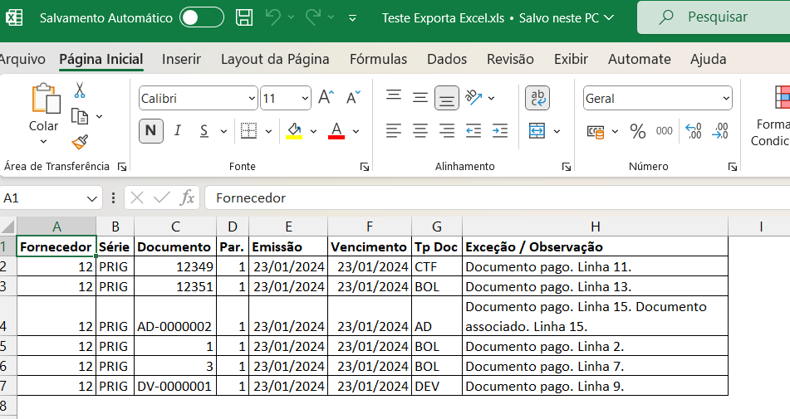Viewport: 790px width, 419px height.
Task: Decrease decimal places
Action: (720, 131)
